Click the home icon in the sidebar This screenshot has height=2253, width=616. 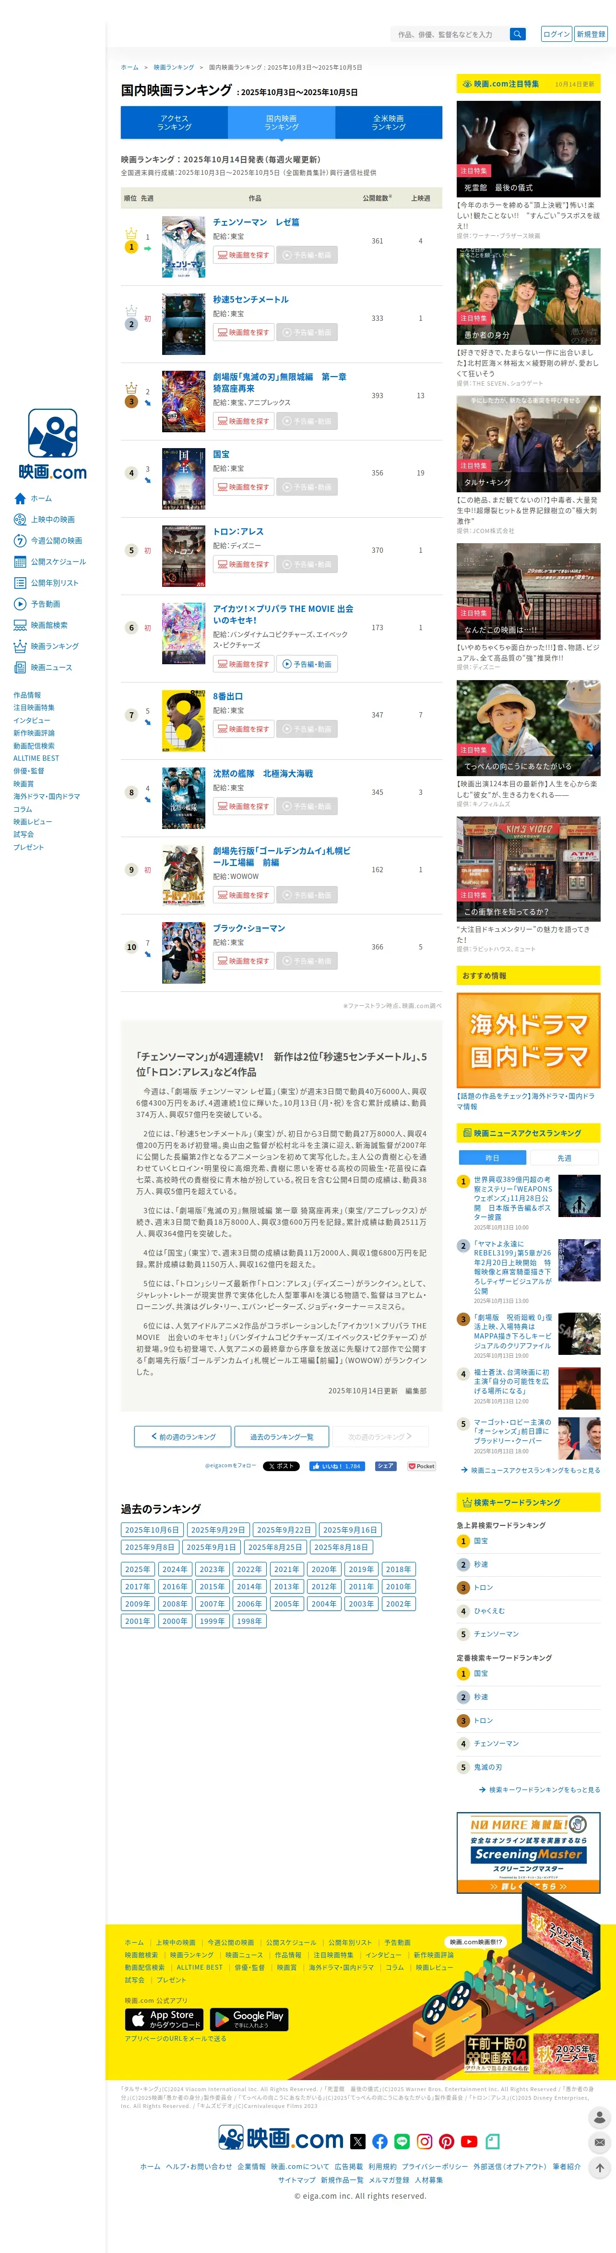20,499
